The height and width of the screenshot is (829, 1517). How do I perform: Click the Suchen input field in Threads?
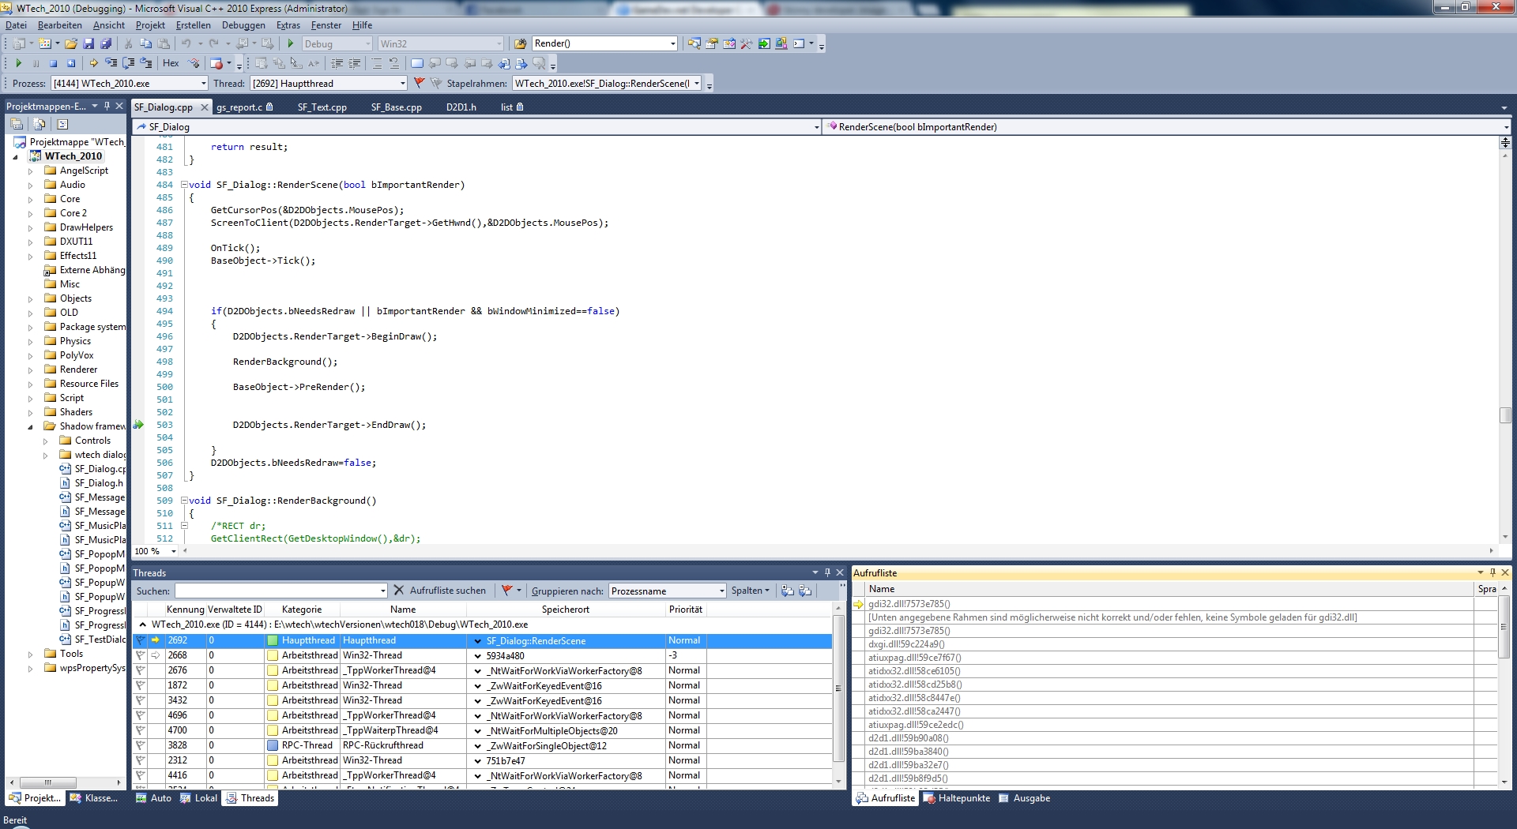click(277, 591)
